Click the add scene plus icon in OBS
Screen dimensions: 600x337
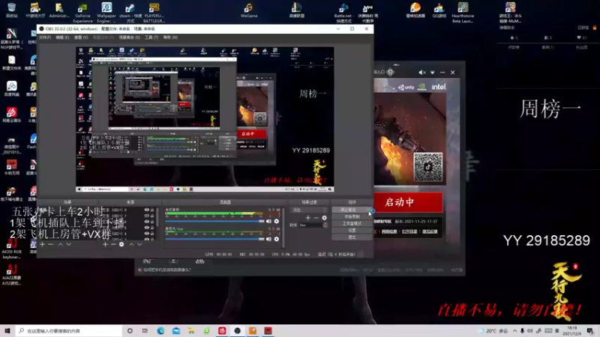pos(43,244)
